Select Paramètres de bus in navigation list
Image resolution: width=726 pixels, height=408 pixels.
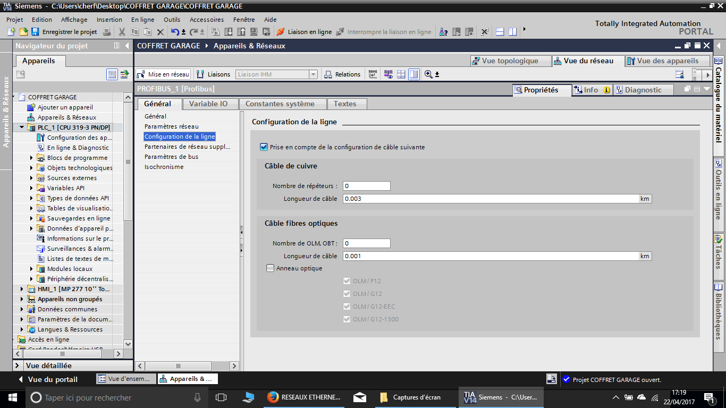point(171,157)
